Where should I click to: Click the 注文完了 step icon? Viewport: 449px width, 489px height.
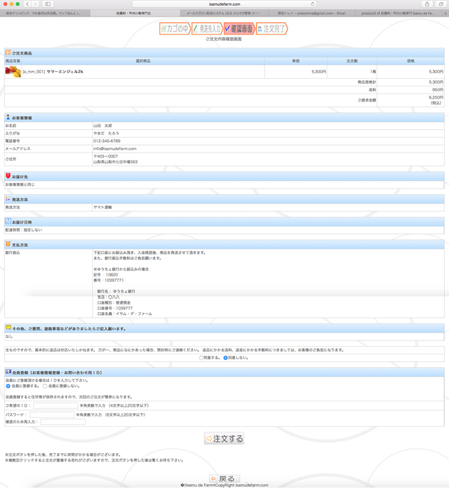[x=271, y=28]
